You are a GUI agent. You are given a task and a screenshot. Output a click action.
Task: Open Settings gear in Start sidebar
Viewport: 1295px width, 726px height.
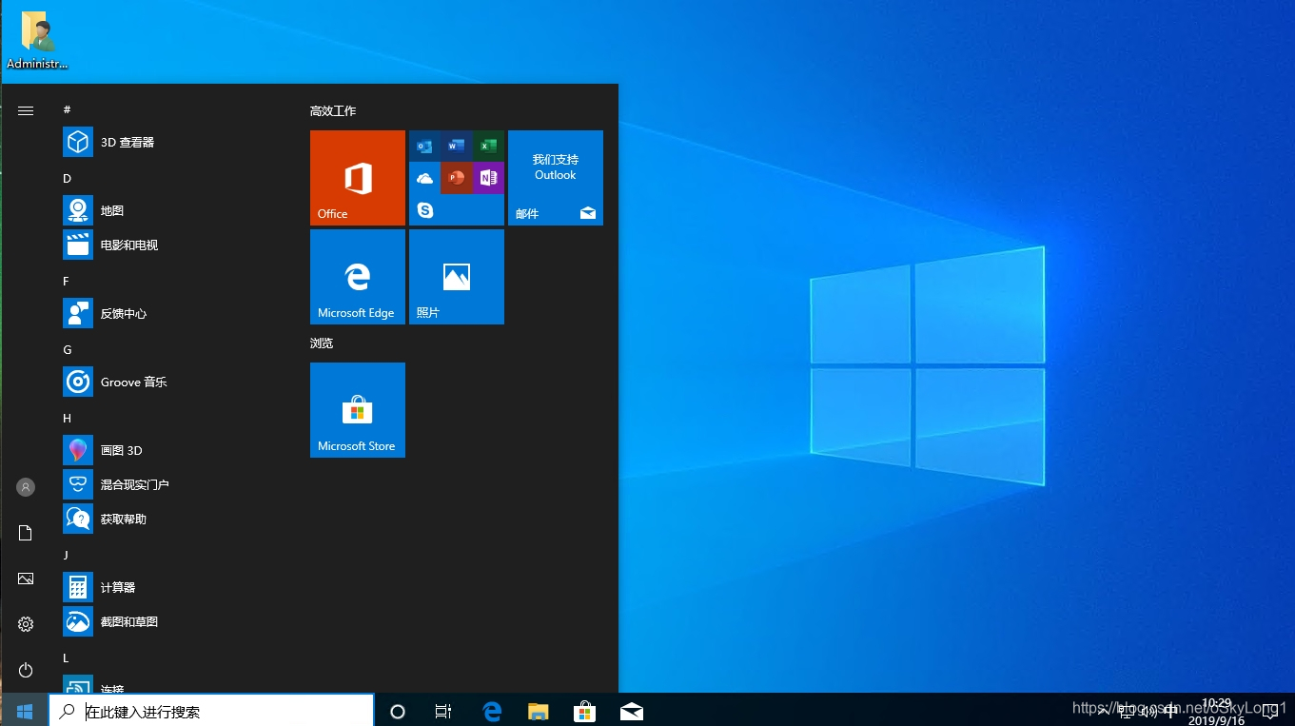coord(26,624)
